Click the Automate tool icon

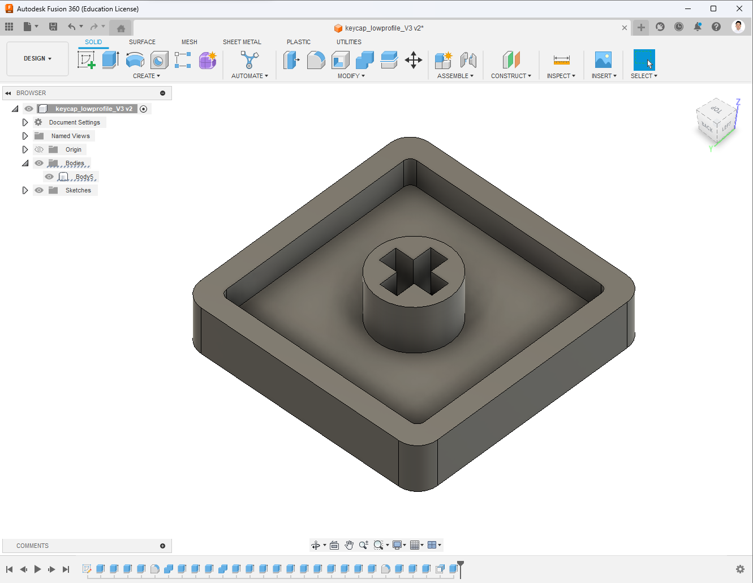pyautogui.click(x=249, y=59)
